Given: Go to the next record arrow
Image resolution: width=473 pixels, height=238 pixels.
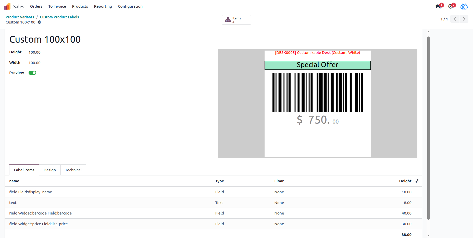Looking at the screenshot, I should 464,19.
